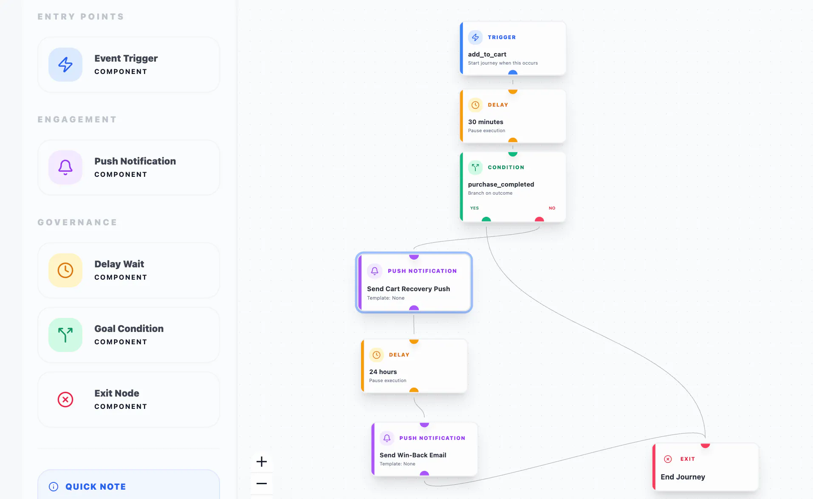Click the lightning icon on the Trigger node
The image size is (813, 499).
coord(475,37)
